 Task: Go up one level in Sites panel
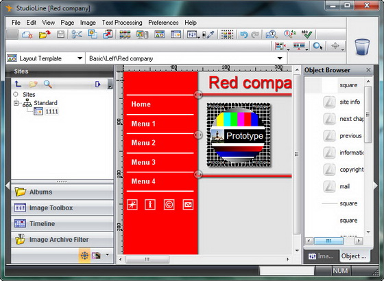18,85
